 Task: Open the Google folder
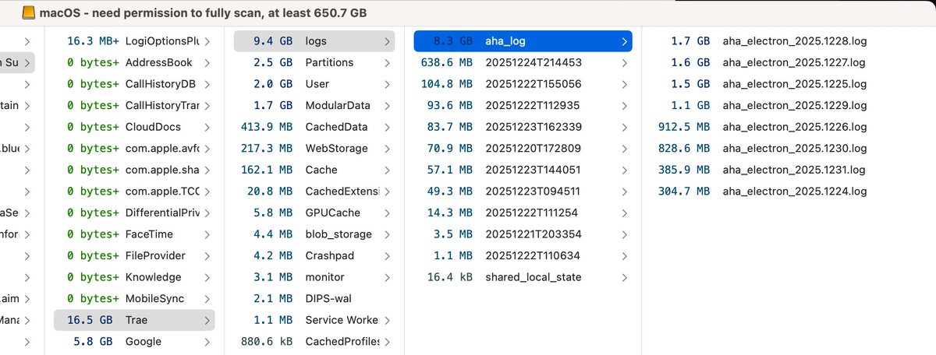pyautogui.click(x=143, y=341)
